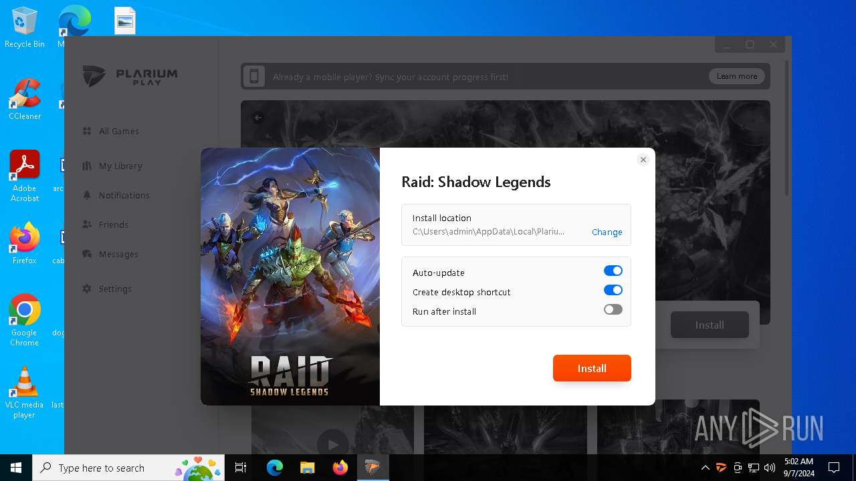This screenshot has width=856, height=481.
Task: Open the notification center icon
Action: point(834,468)
